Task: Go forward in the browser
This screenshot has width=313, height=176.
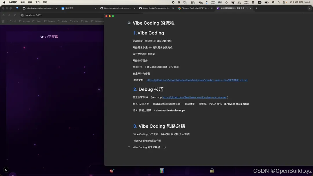Action: tap(9, 15)
